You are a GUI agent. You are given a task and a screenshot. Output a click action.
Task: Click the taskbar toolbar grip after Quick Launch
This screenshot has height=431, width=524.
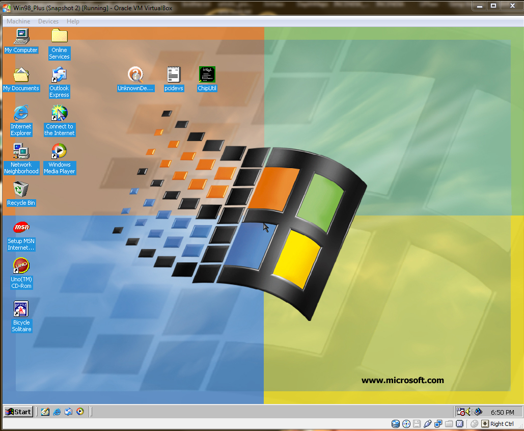(91, 412)
